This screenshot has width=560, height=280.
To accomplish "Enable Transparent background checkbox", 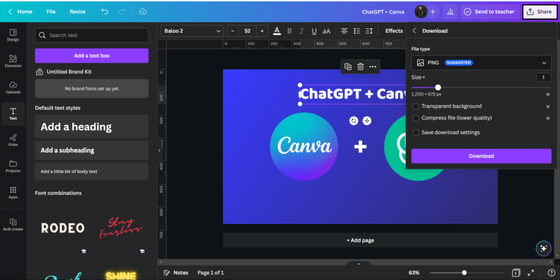I will click(x=416, y=107).
